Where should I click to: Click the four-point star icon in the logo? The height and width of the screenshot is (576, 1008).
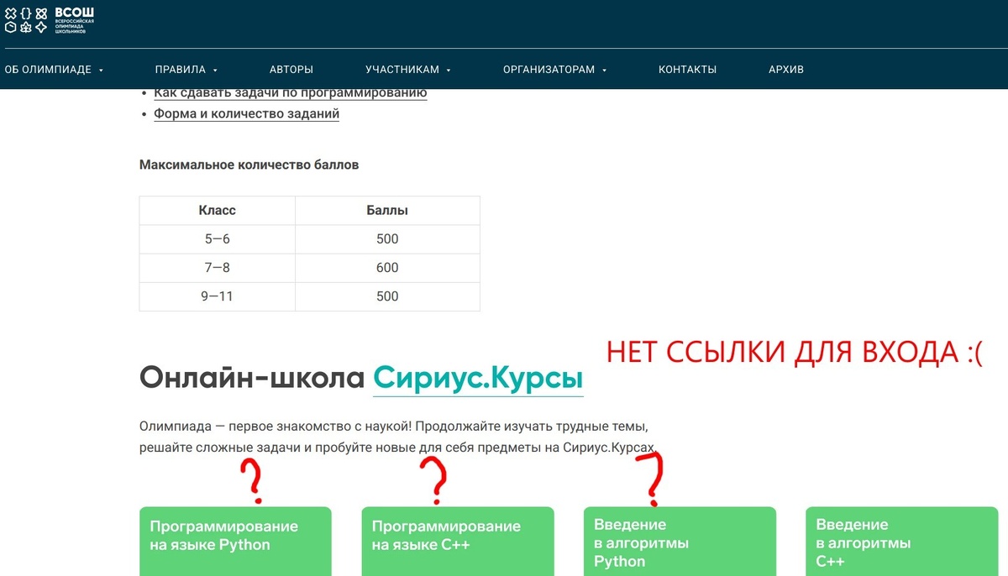pos(40,27)
